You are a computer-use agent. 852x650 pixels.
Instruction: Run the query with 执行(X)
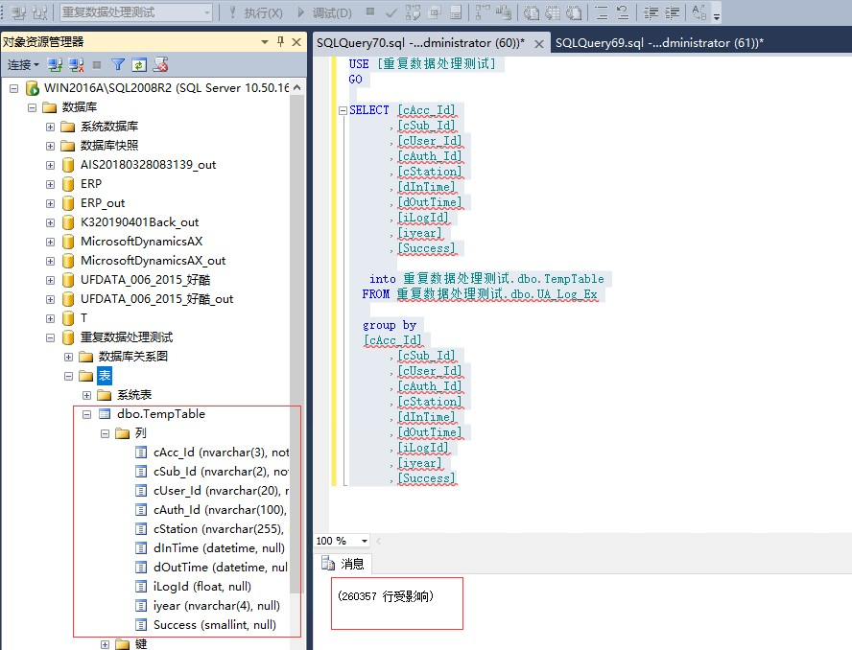[x=255, y=12]
